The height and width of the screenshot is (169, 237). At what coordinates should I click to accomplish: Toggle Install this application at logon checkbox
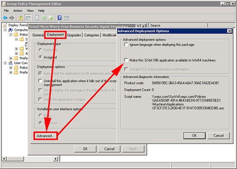[40, 99]
